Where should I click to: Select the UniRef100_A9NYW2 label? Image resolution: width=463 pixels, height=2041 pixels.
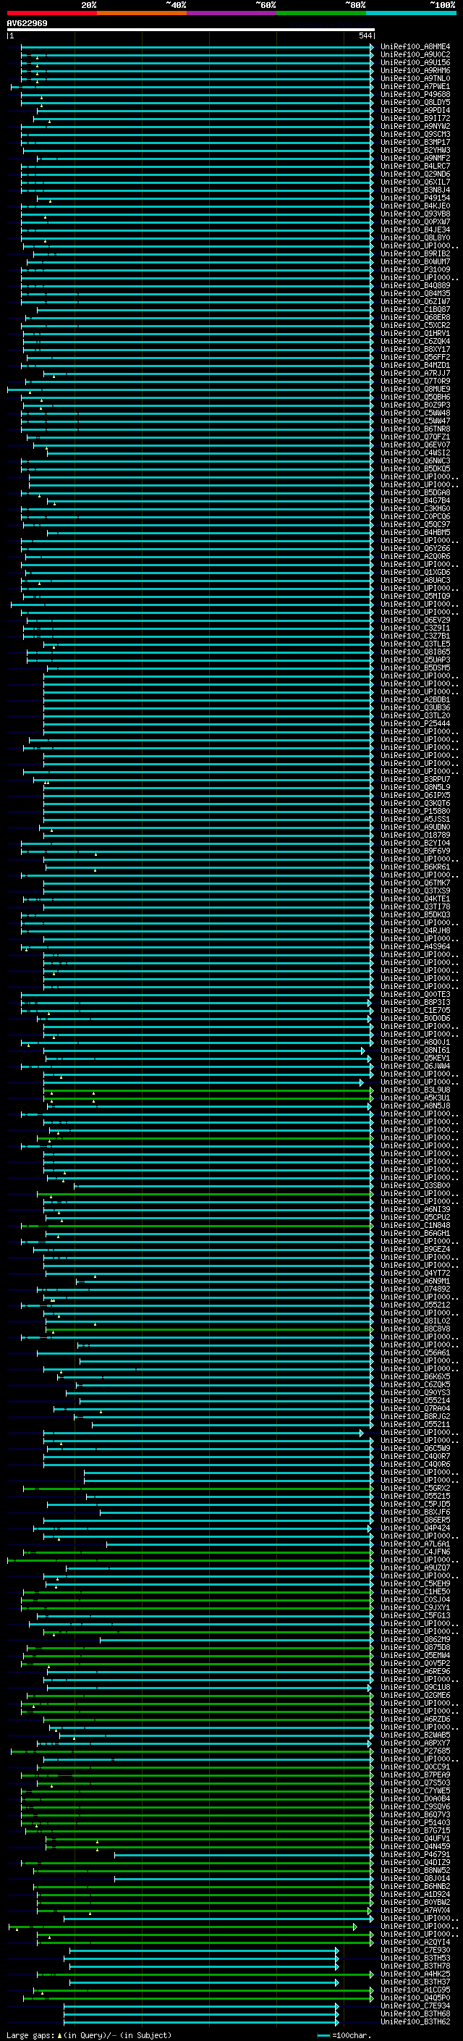[x=415, y=126]
